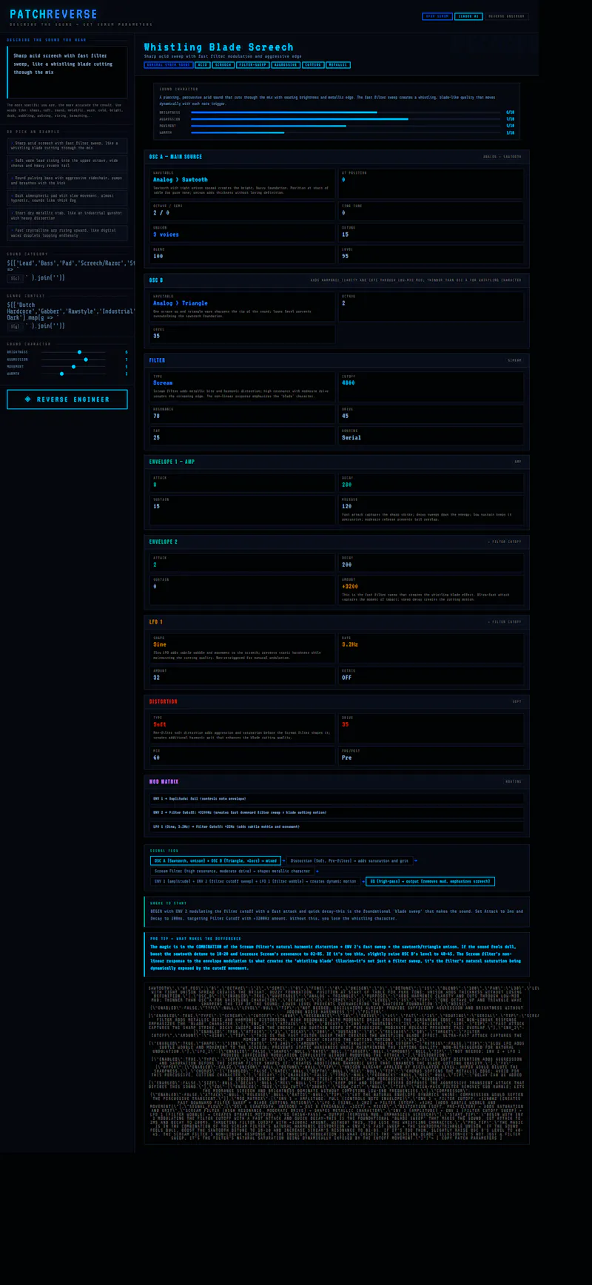592x1285 pixels.
Task: Select the middle pill in the header
Action: (468, 16)
